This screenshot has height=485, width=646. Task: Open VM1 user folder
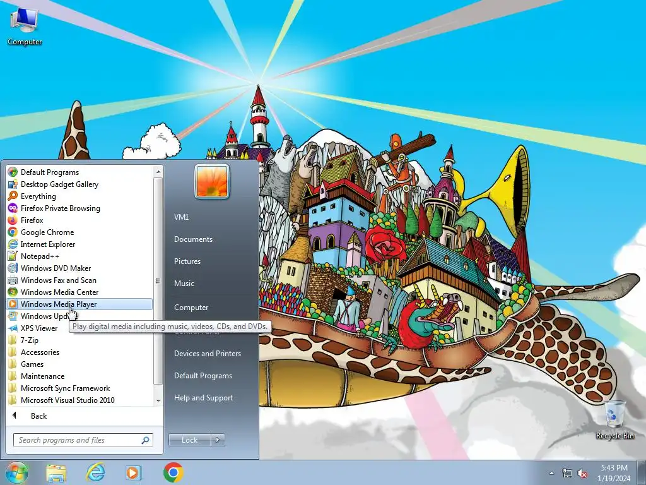[x=181, y=217]
